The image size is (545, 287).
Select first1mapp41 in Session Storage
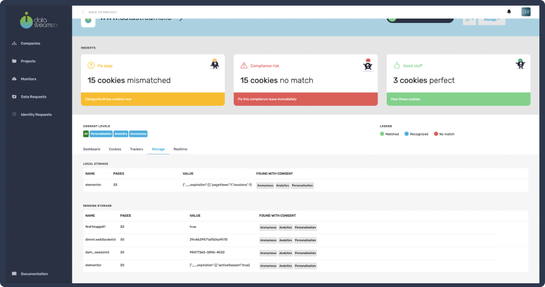95,227
